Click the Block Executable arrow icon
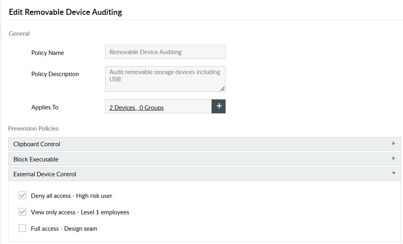This screenshot has width=403, height=244. 393,159
